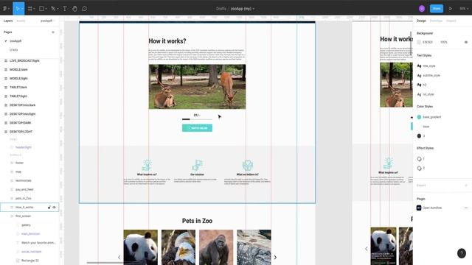The width and height of the screenshot is (472, 265).
Task: Open the user avatar in toolbar
Action: click(x=422, y=9)
